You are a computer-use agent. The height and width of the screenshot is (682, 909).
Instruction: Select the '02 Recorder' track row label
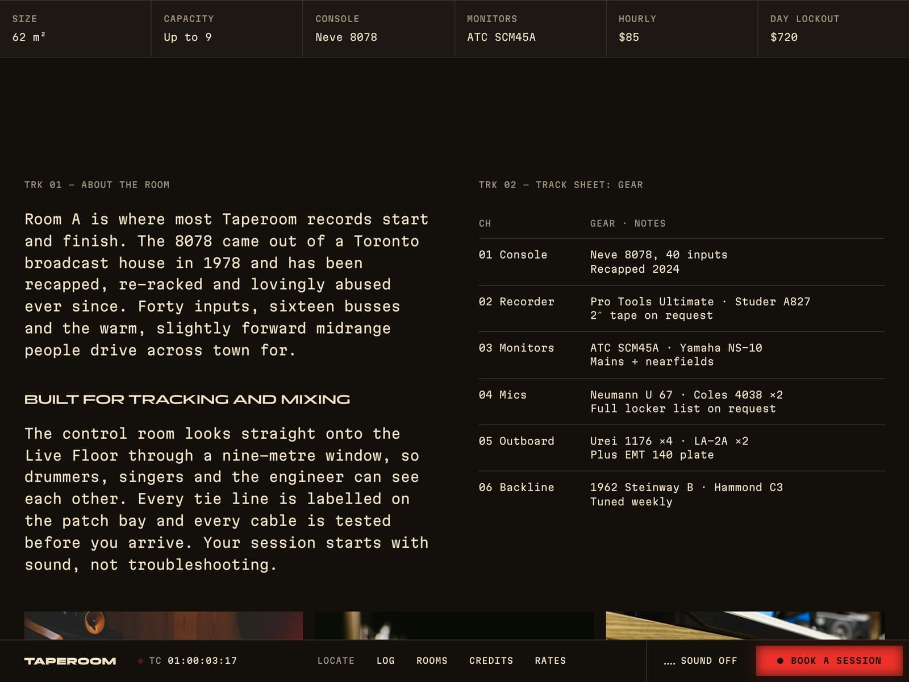pyautogui.click(x=516, y=302)
